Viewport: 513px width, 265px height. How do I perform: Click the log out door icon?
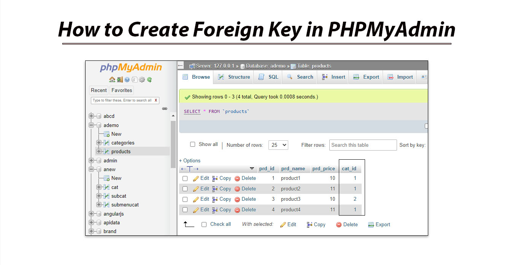[120, 79]
